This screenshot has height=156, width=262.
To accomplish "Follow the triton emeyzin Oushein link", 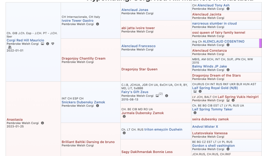I will pos(163,129).
